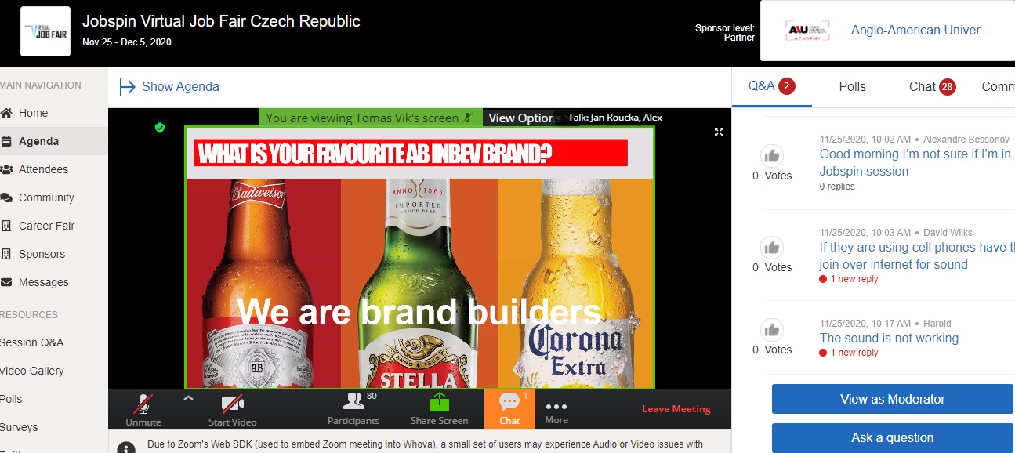
Task: Click the Show Agenda arrow icon
Action: 127,86
